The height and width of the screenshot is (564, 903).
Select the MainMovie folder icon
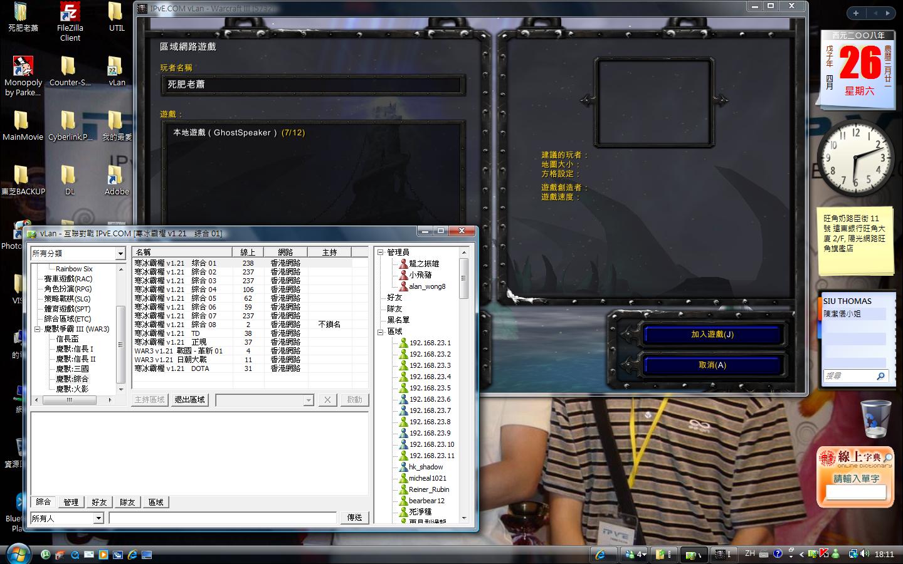[23, 126]
